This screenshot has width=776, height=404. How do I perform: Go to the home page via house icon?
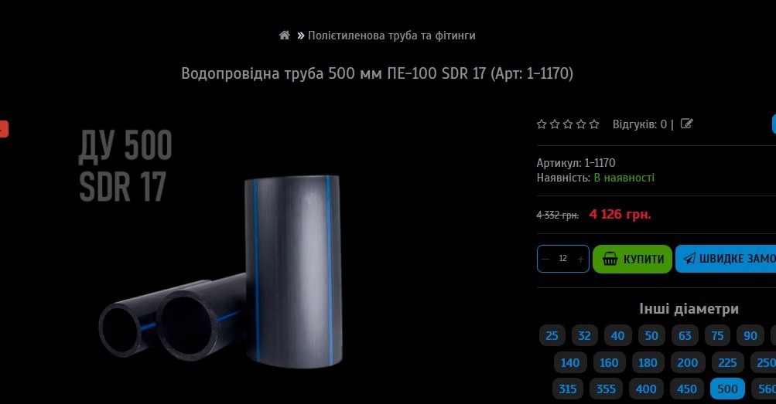click(285, 35)
